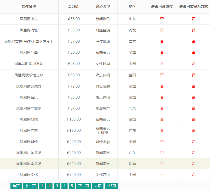The width and height of the screenshot is (210, 191).
Task: Click the highlighted 凤凰网河南首发 row
Action: pyautogui.click(x=28, y=164)
